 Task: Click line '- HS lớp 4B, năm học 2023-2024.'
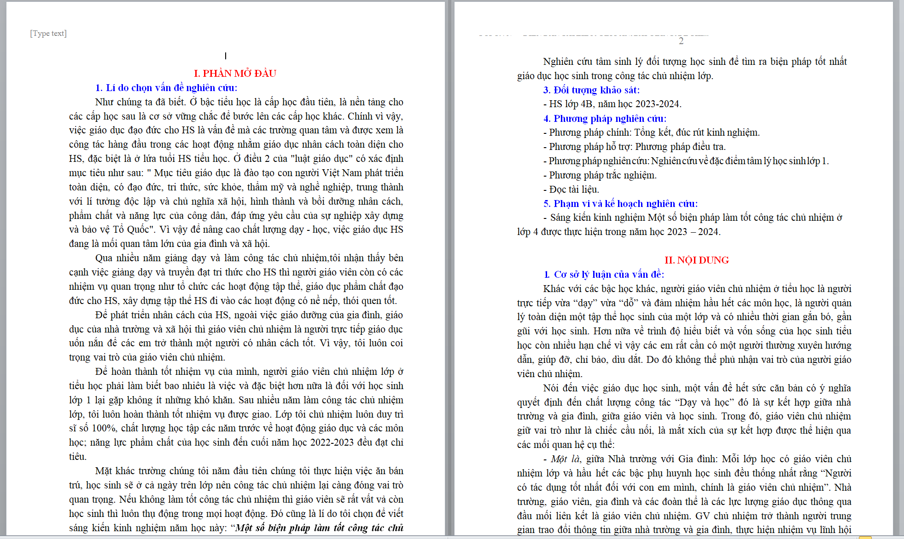pos(612,104)
